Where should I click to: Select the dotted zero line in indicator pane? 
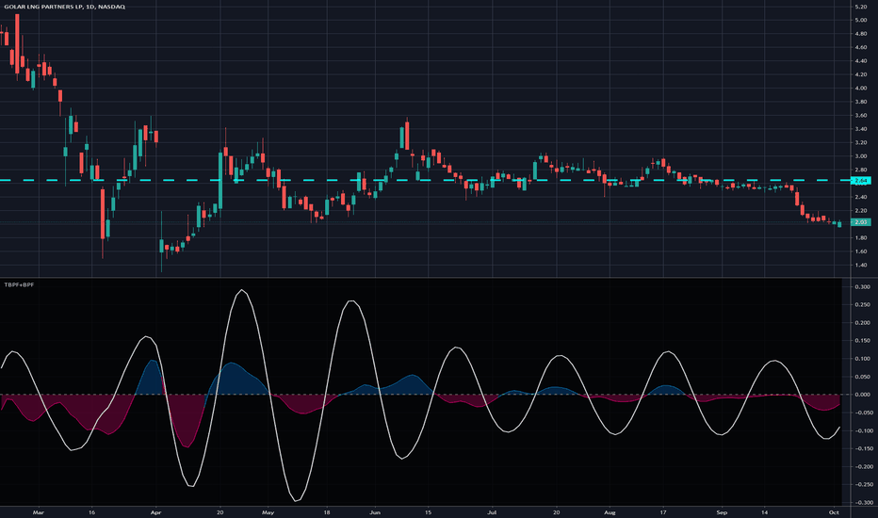[x=420, y=395]
